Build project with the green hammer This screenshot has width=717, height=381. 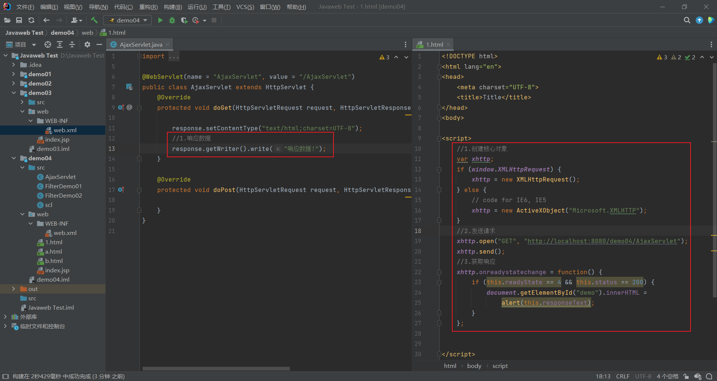coord(94,20)
